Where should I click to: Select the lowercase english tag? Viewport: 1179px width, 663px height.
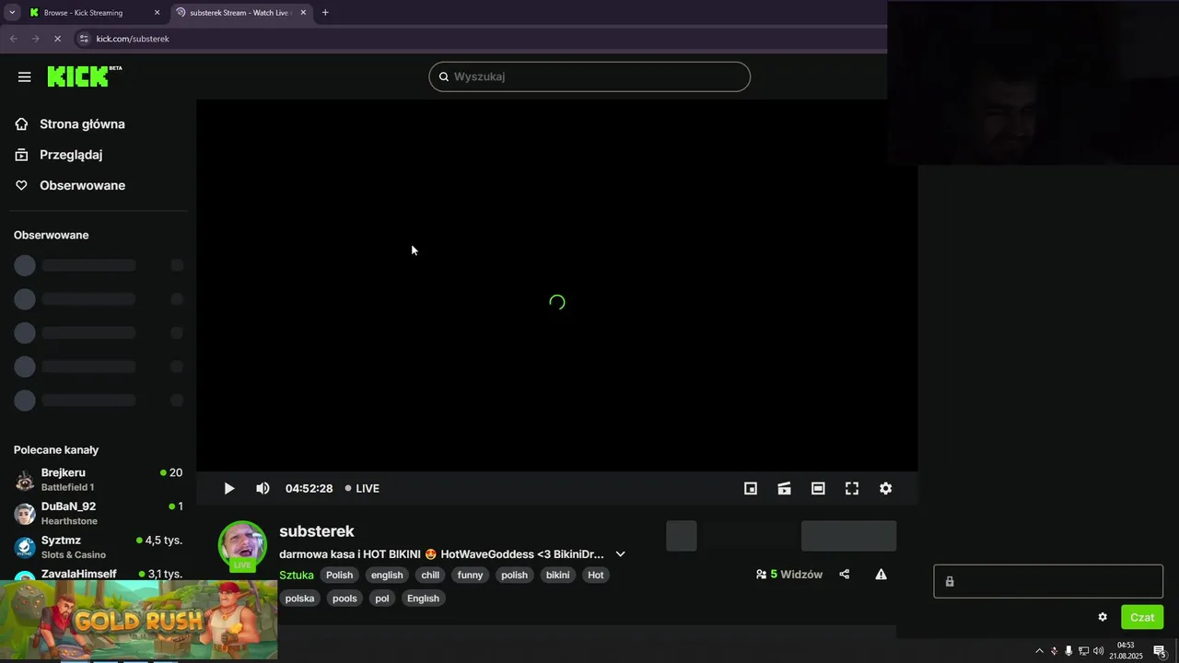pyautogui.click(x=387, y=576)
